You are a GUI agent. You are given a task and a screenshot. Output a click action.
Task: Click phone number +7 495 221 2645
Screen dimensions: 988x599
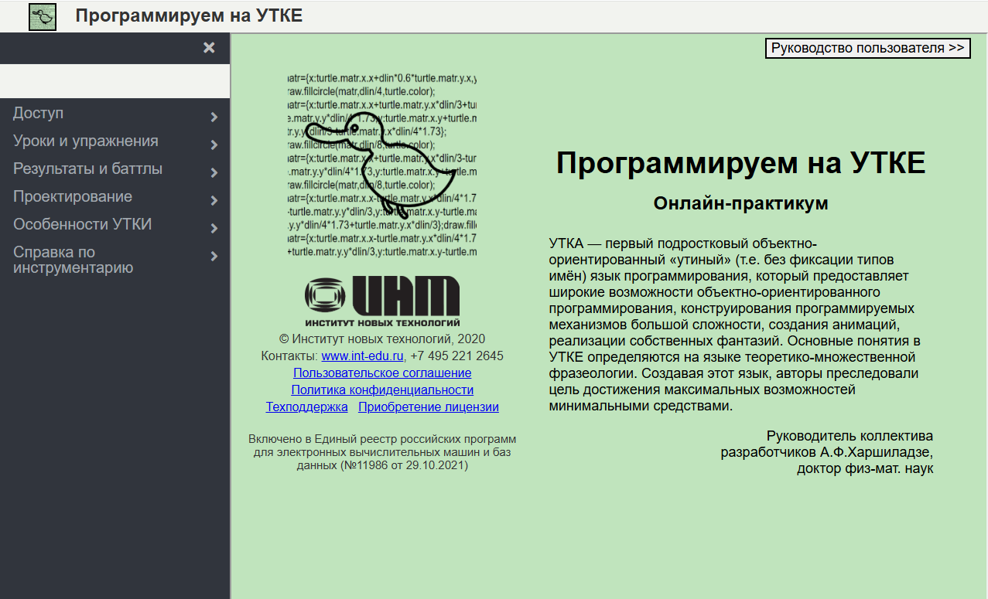pyautogui.click(x=456, y=356)
